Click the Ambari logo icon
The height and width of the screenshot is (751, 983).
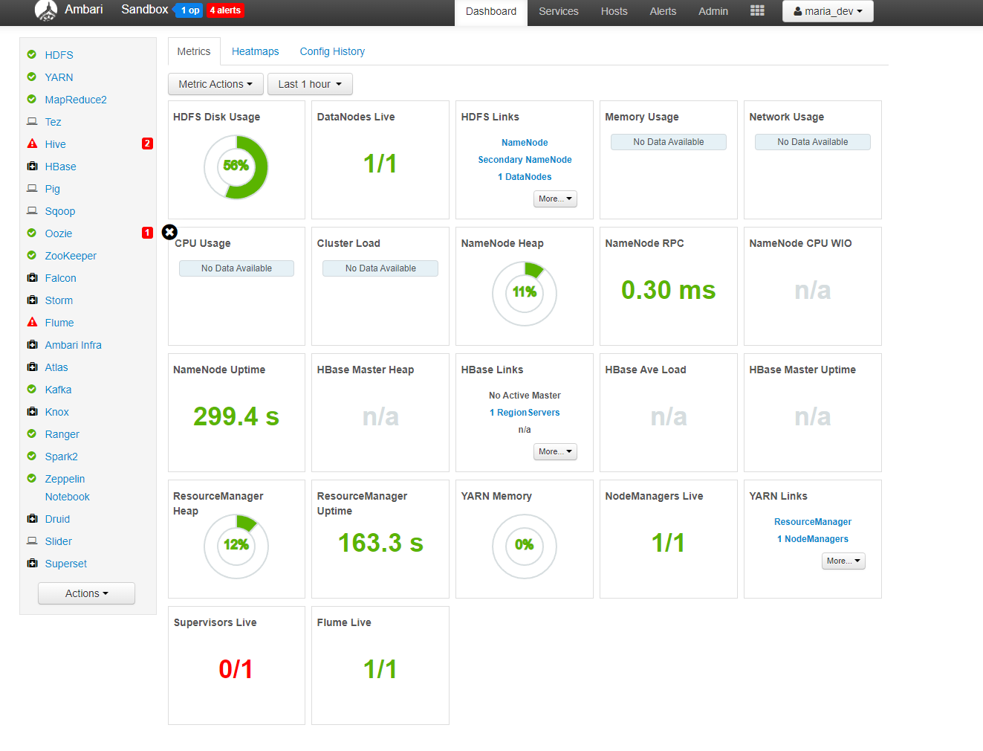pyautogui.click(x=46, y=10)
